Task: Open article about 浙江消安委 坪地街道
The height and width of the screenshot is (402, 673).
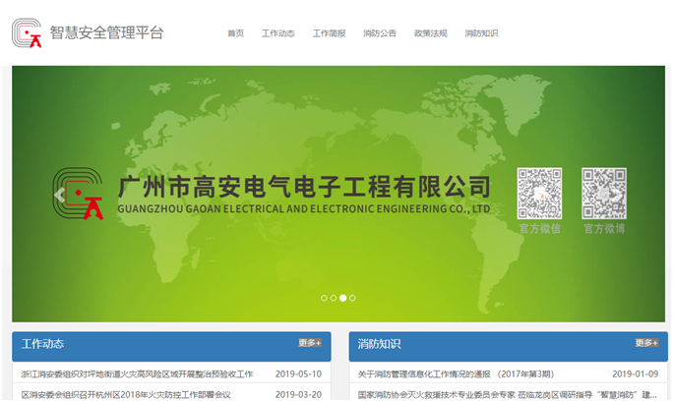Action: click(x=137, y=373)
